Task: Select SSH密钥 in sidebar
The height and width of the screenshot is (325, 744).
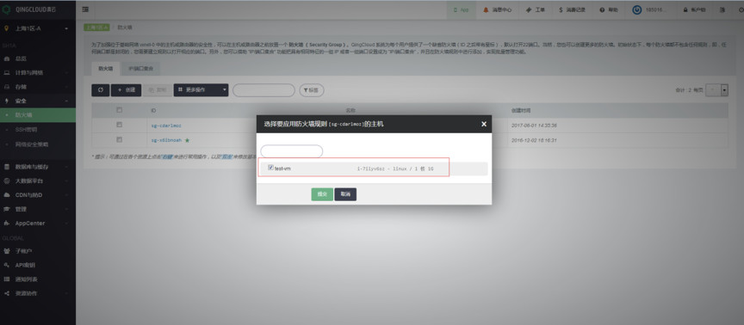Action: point(38,129)
